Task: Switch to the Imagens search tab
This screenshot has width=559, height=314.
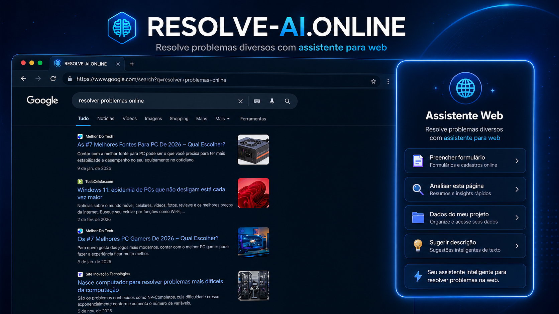Action: point(153,119)
